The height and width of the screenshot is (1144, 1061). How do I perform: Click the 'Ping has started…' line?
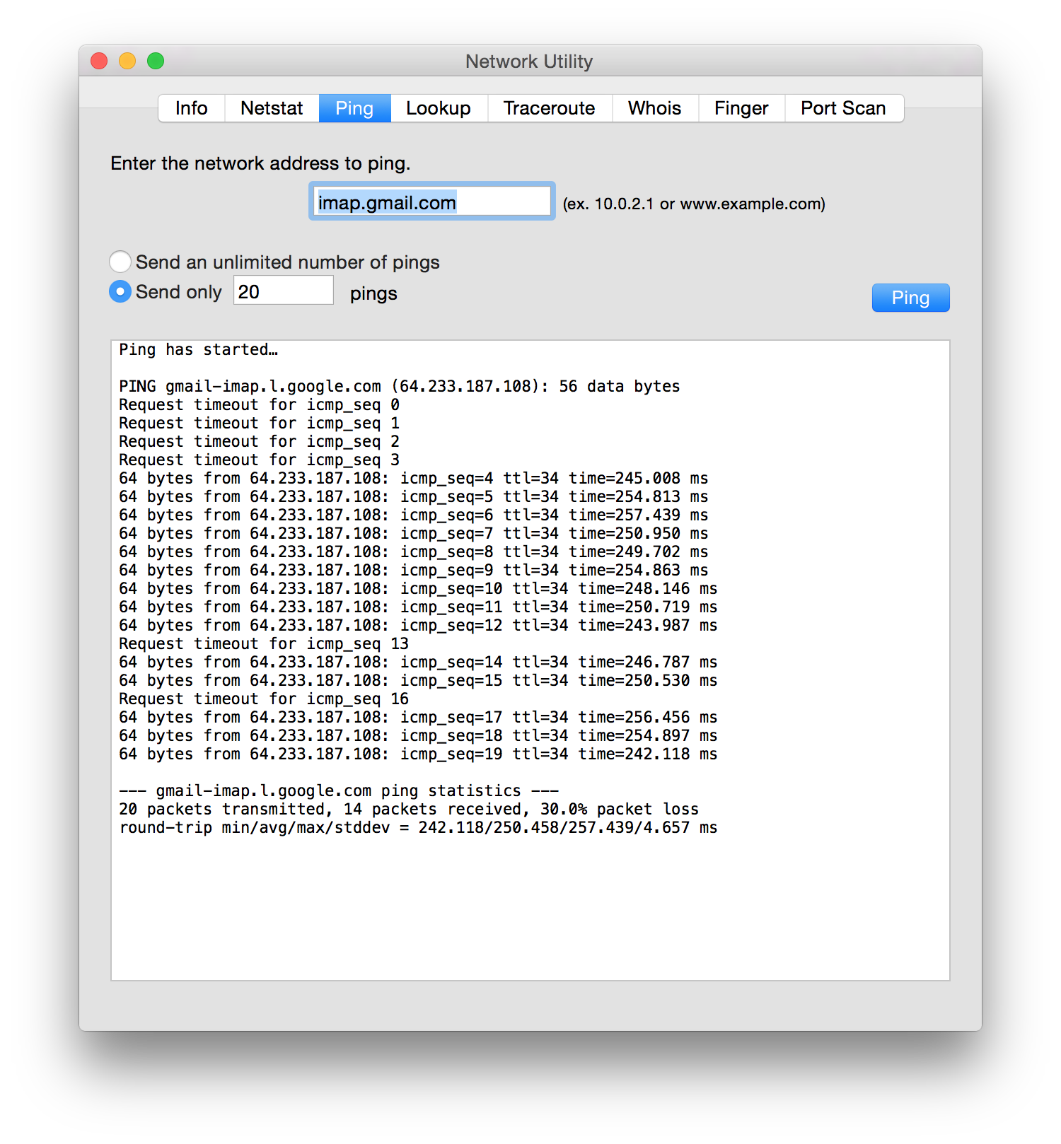tap(198, 349)
